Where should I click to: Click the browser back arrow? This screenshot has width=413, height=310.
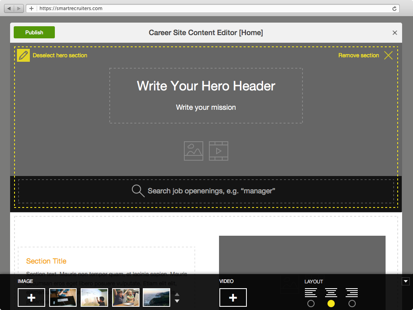[x=9, y=8]
